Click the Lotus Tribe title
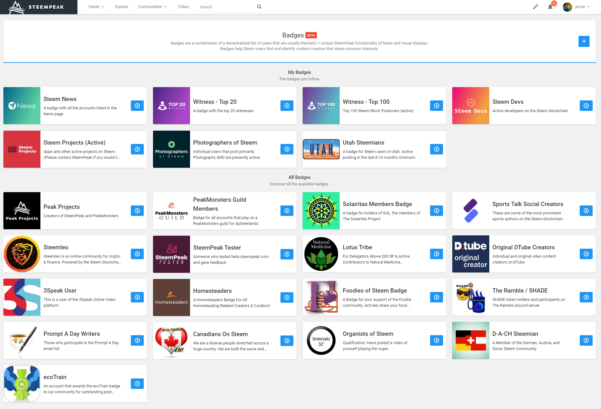 357,247
